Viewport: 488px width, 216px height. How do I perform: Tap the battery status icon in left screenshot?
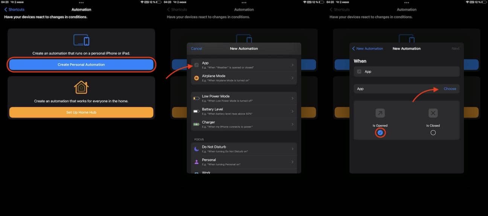pyautogui.click(x=159, y=2)
